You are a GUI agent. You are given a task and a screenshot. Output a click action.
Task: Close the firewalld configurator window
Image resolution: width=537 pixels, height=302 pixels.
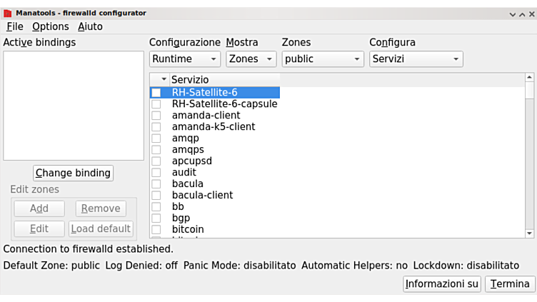pyautogui.click(x=531, y=14)
